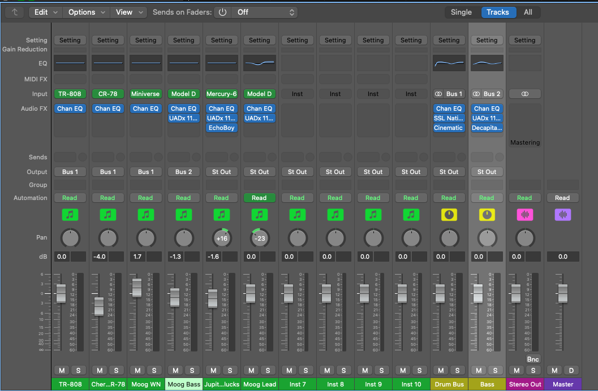Open the Bass channel EQ curve display
This screenshot has width=598, height=391.
click(x=487, y=63)
